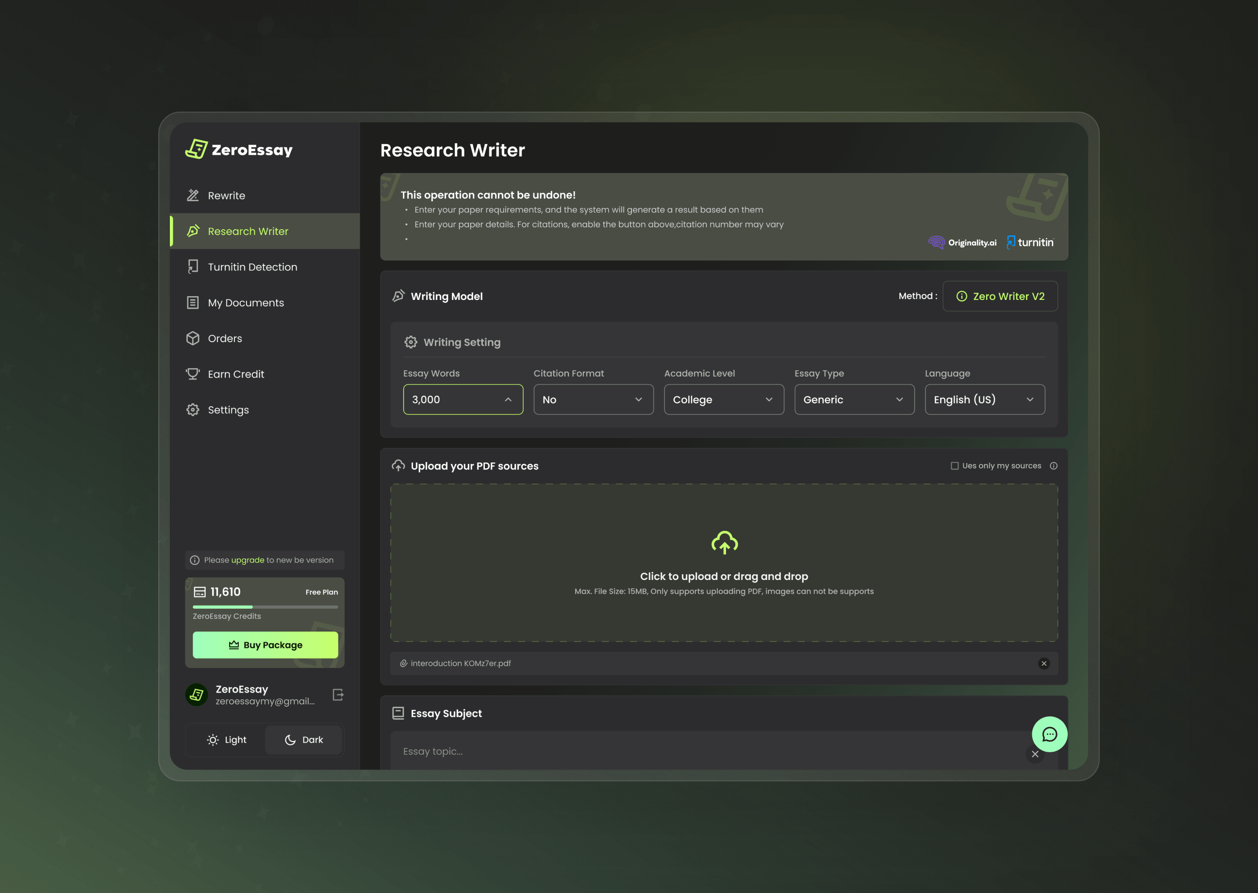Open the Academic Level College dropdown
Screen dimensions: 1258x893
[x=724, y=399]
